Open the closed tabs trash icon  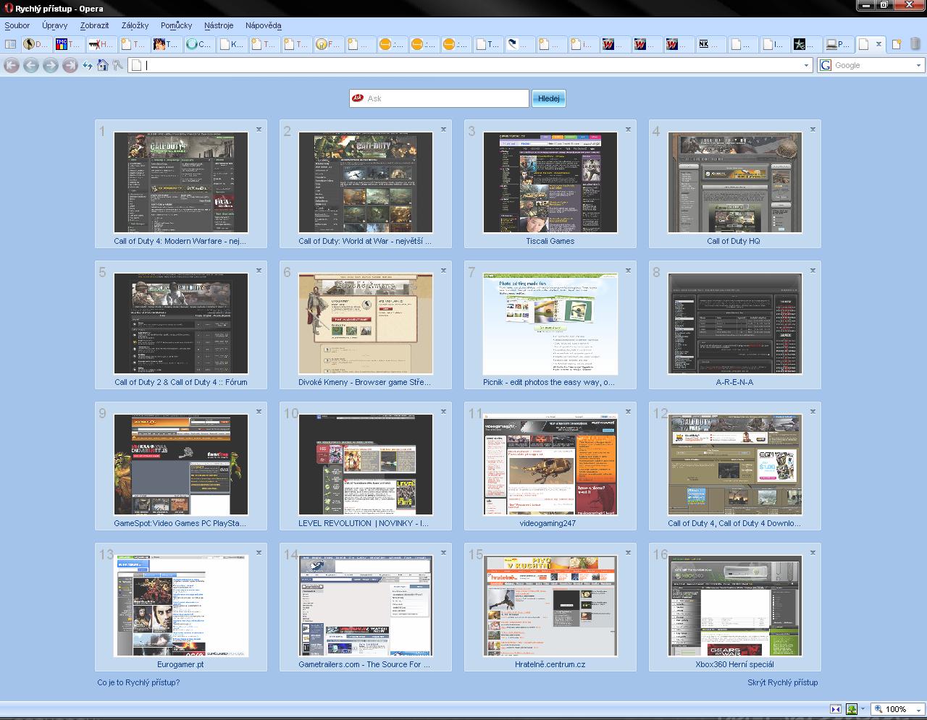[915, 44]
